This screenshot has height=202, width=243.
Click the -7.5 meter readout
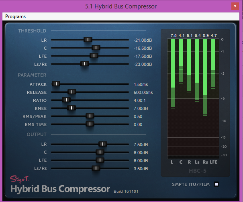point(173,36)
